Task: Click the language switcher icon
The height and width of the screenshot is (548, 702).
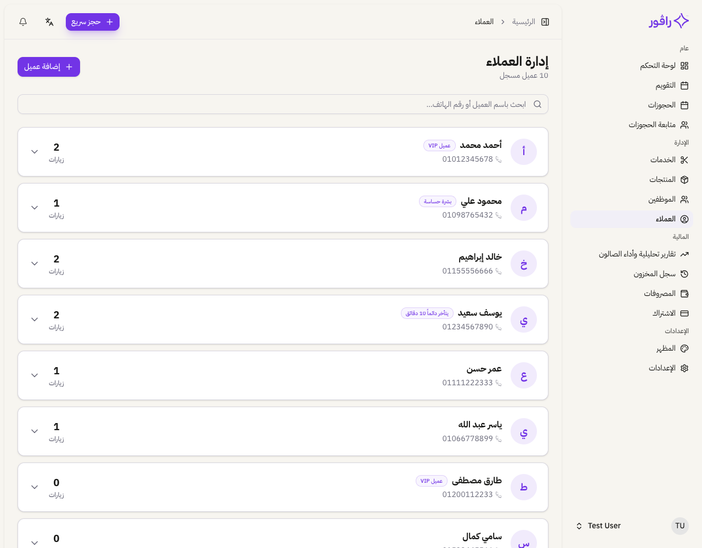Action: tap(49, 22)
